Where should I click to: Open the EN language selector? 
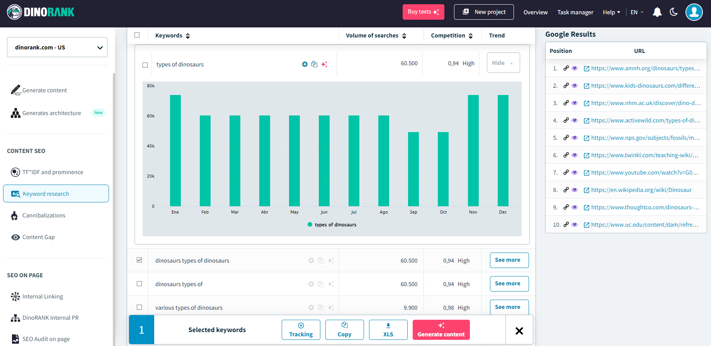pyautogui.click(x=637, y=12)
